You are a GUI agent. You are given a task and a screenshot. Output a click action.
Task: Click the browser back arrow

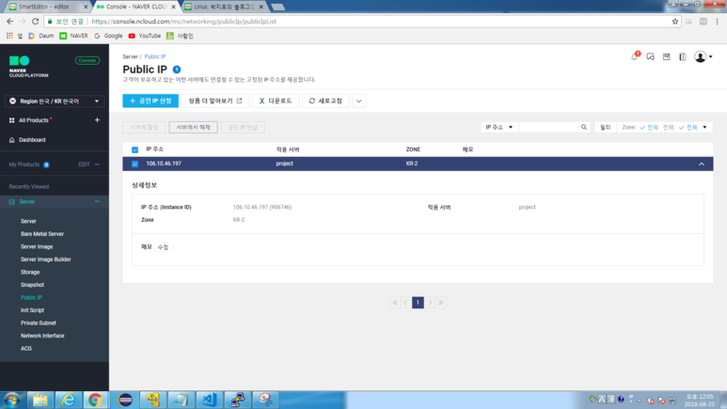[9, 22]
